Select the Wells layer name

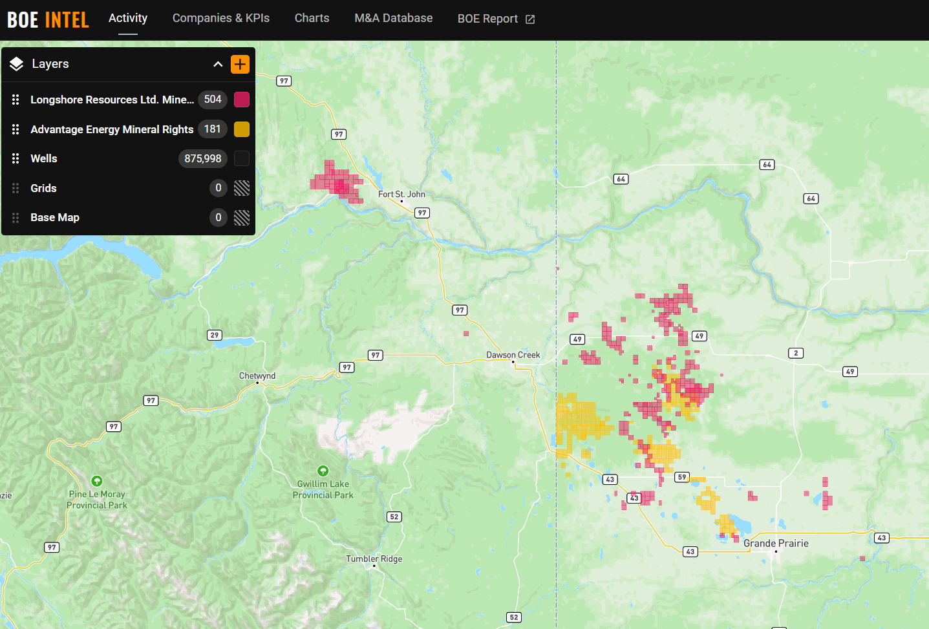point(44,158)
